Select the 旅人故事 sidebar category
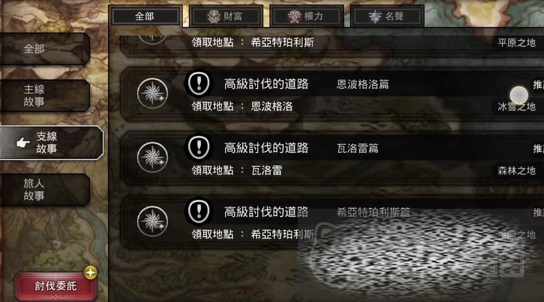 pos(45,189)
